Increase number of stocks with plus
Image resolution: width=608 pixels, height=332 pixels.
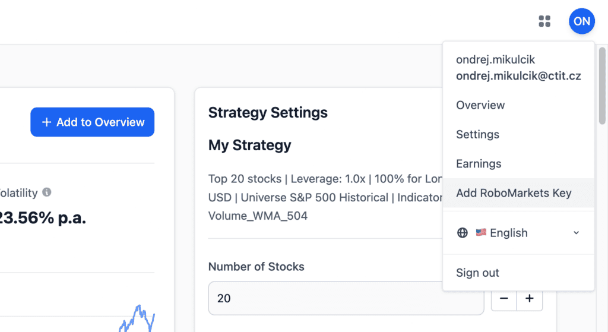coord(530,298)
